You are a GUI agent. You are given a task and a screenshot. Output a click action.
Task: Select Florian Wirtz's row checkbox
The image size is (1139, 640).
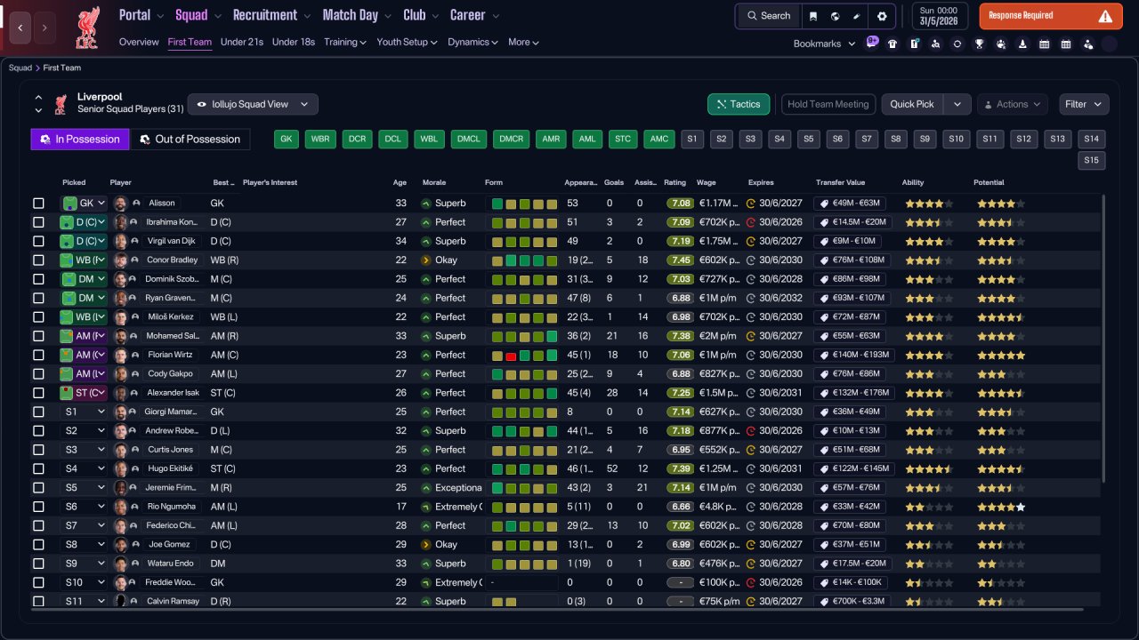point(38,355)
